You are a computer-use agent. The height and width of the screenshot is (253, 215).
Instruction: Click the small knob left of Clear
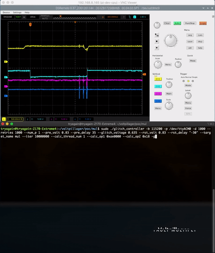click(x=157, y=25)
